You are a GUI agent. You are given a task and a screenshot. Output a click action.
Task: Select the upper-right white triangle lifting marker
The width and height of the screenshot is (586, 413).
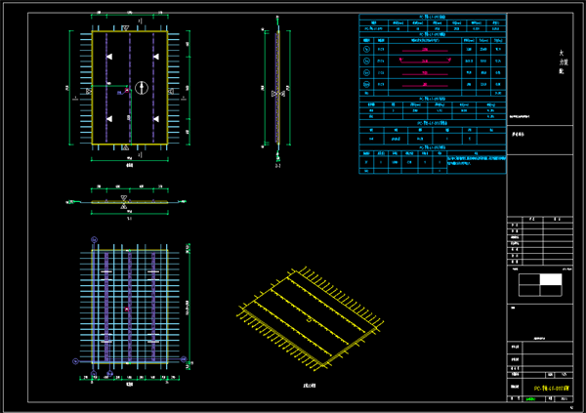[x=156, y=57]
